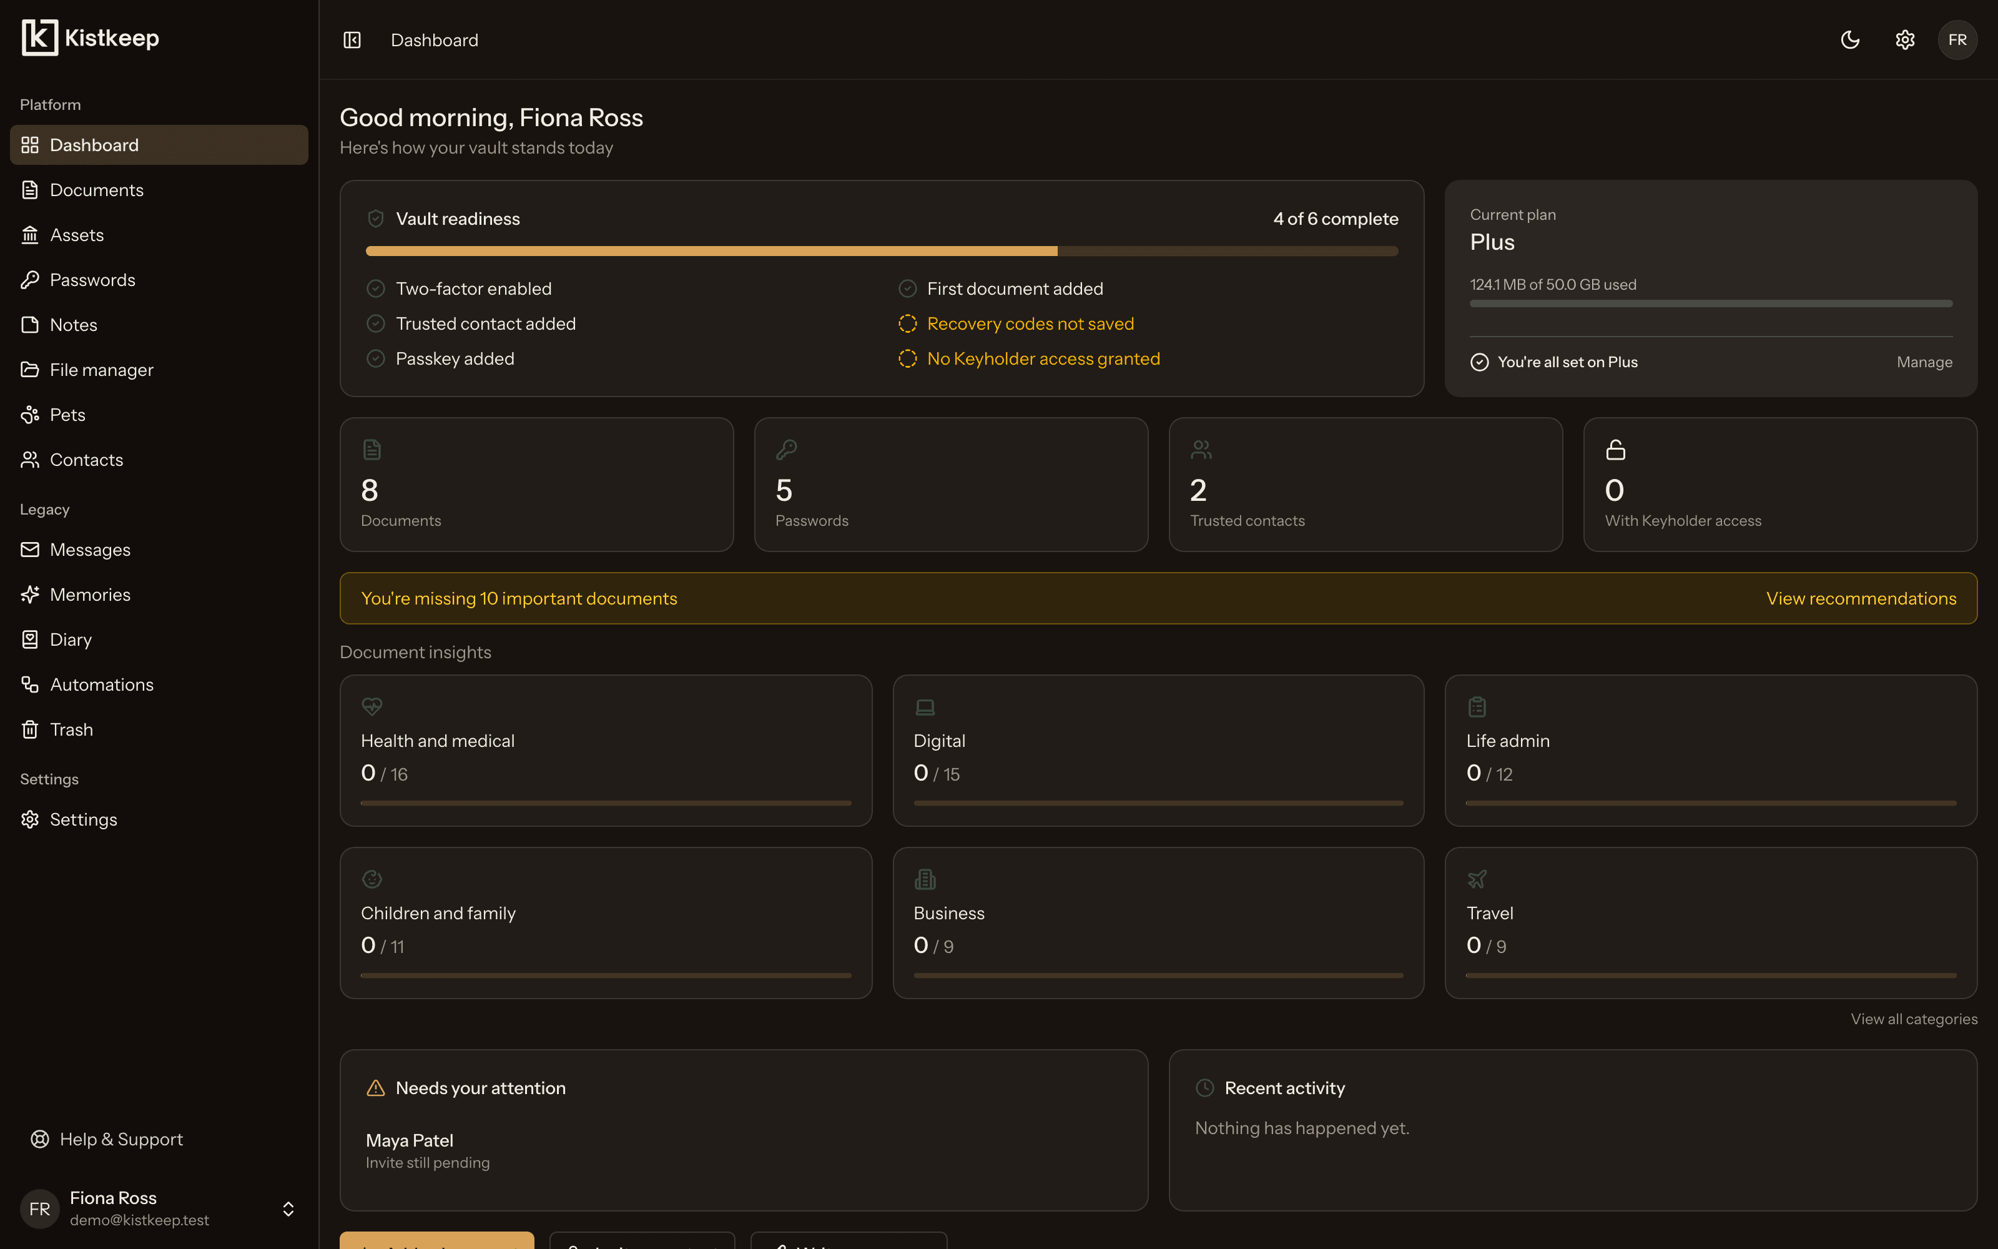The height and width of the screenshot is (1249, 1998).
Task: Expand the Fiona Ross account switcher chevron
Action: [288, 1208]
